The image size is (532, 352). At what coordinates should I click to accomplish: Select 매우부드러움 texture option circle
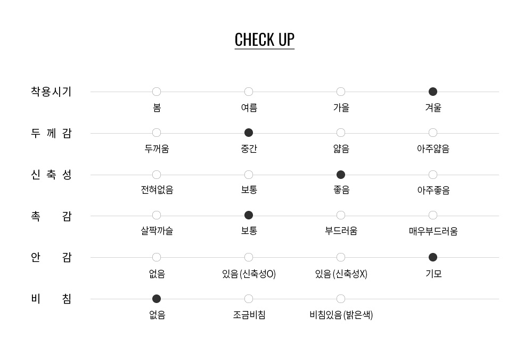[x=433, y=215]
